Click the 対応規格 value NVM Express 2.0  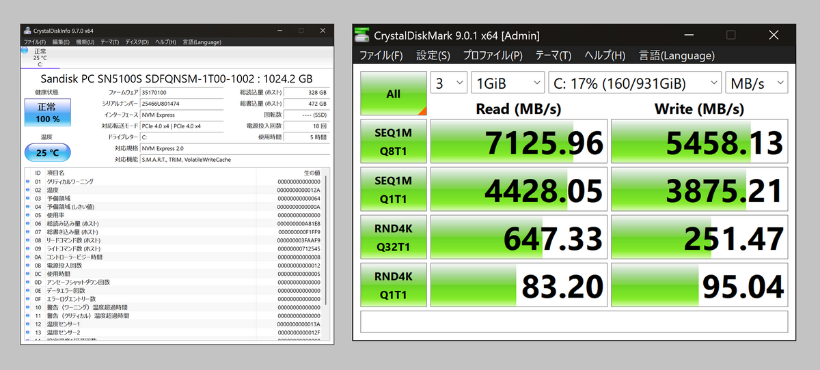click(234, 148)
